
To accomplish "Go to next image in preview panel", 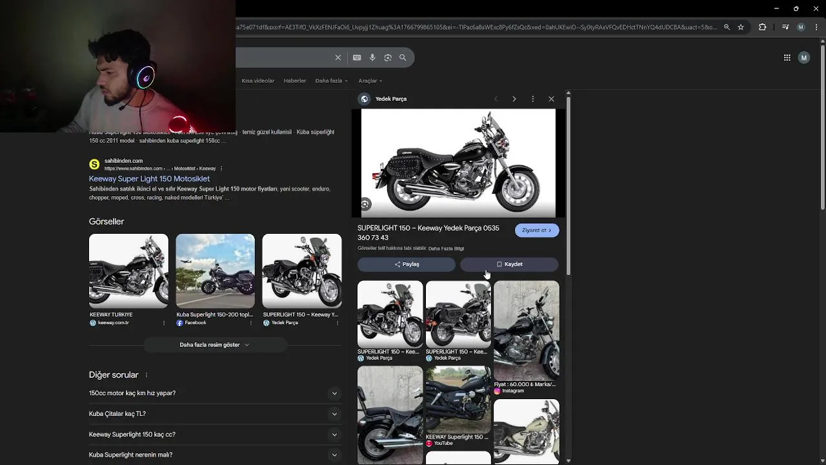I will 514,99.
